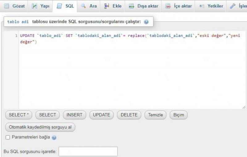
Task: Enable the Parametreleri bağla checkbox
Action: [8, 137]
